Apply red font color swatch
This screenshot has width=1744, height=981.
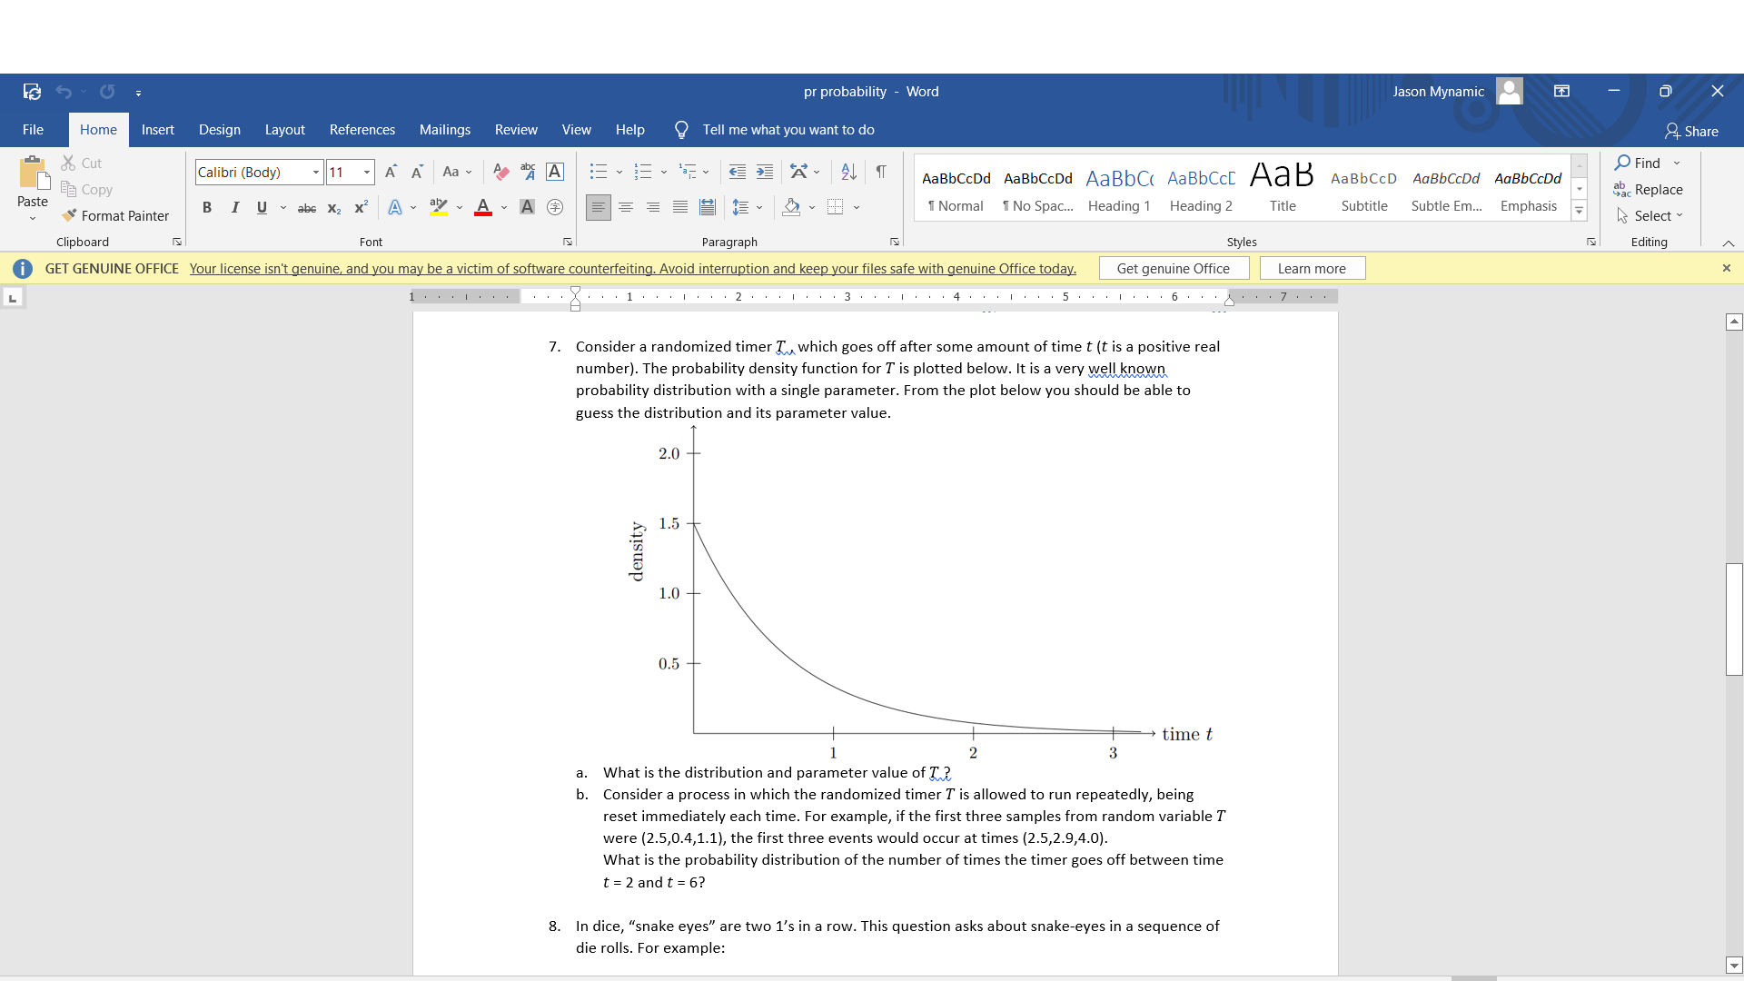tap(482, 211)
